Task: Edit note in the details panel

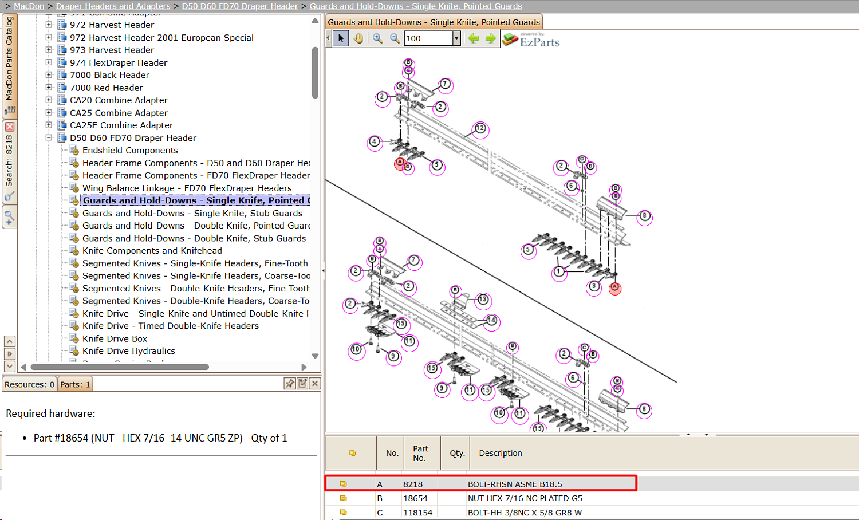Action: pyautogui.click(x=302, y=384)
